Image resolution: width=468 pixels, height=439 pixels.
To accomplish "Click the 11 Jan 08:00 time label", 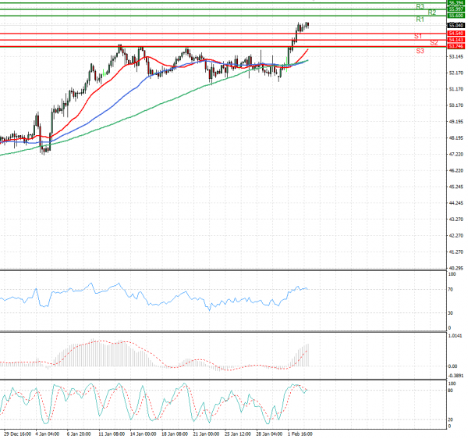I will coord(112,434).
